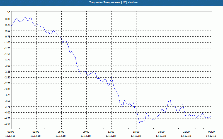Click the 13.12.18 date under 12:00
Viewport: 223px width, 139px height.
[111, 136]
